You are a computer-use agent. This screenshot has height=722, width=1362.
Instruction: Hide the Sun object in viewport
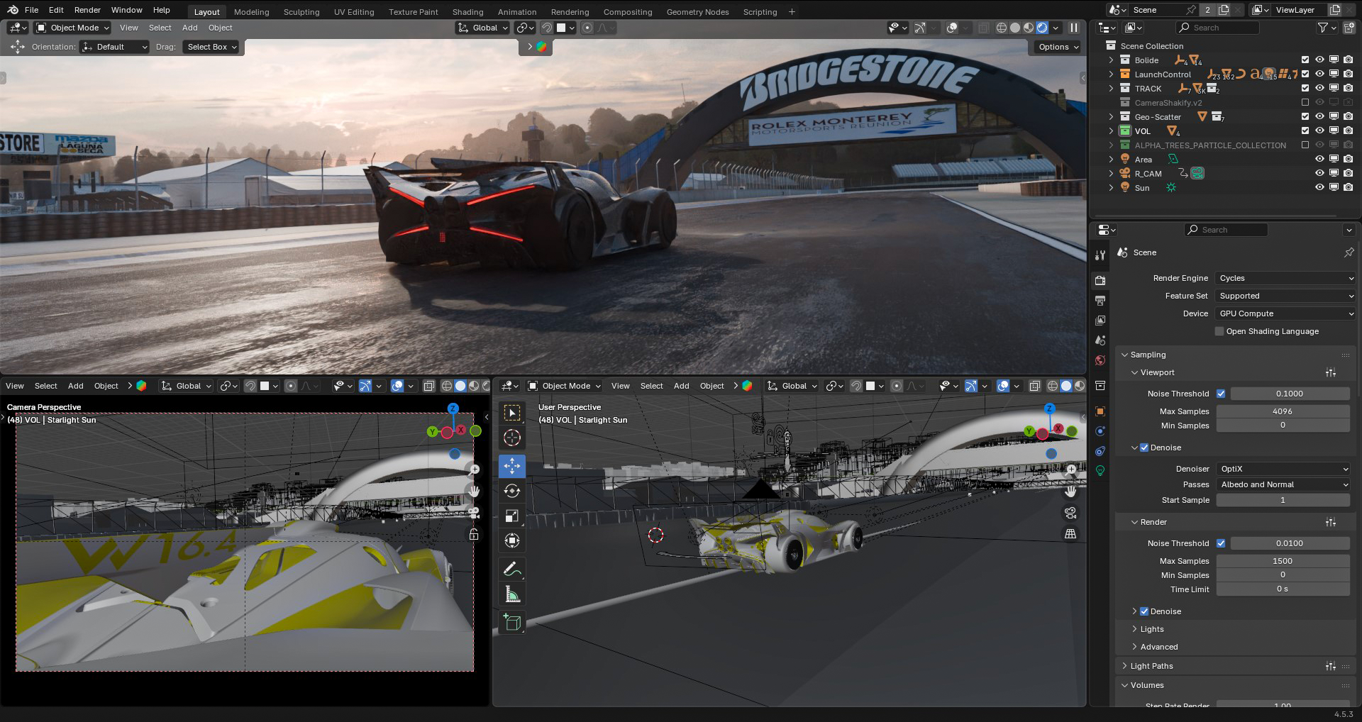[x=1319, y=188]
